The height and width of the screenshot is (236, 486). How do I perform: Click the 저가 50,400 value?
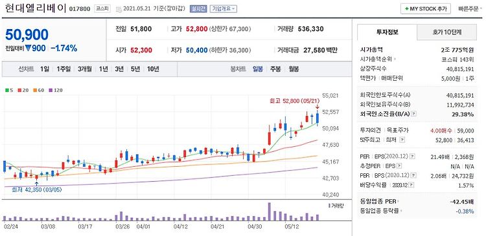click(x=196, y=50)
